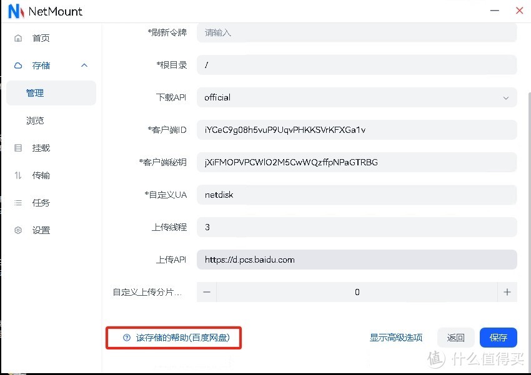Click the 返回 back button
The width and height of the screenshot is (531, 375).
pos(456,337)
